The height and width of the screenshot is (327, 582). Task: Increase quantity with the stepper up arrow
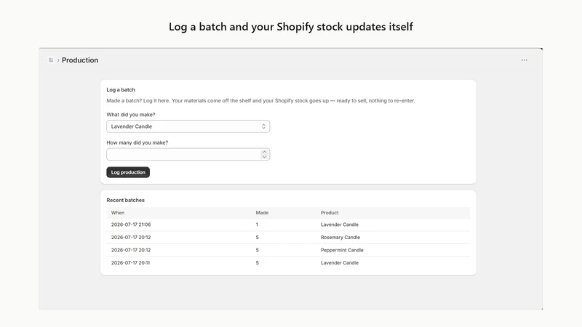coord(264,152)
